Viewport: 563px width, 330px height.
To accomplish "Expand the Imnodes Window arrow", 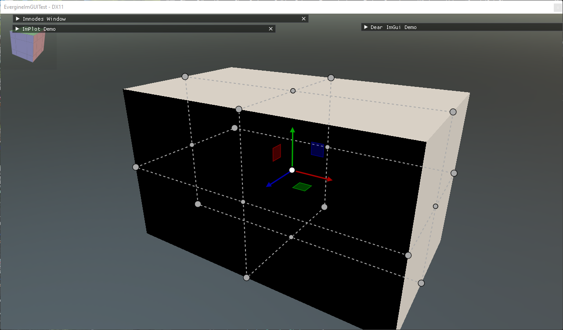I will (x=18, y=19).
